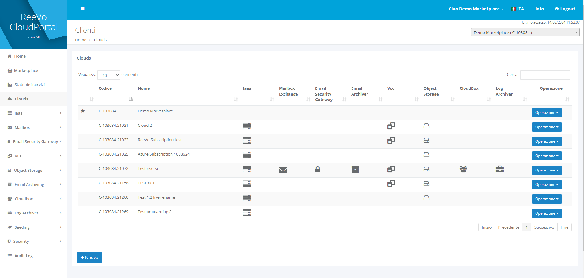
Task: Open the Iaas server icon for Cloud 2
Action: click(247, 126)
